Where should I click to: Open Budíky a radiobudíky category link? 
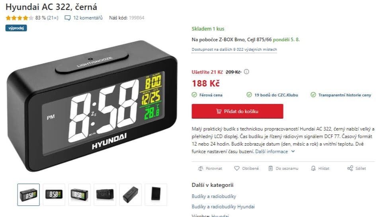click(214, 196)
